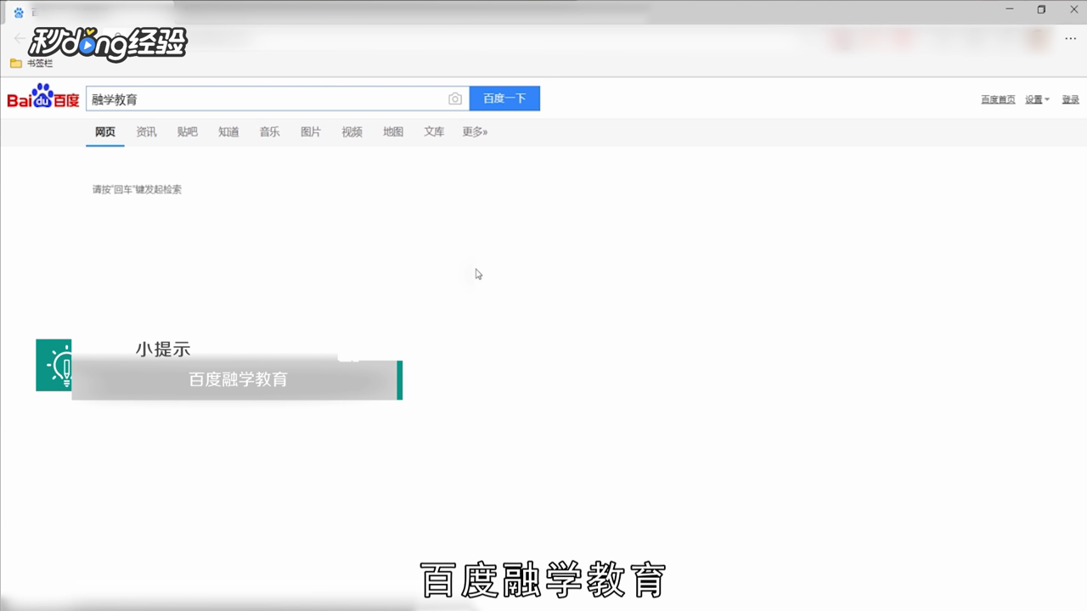The height and width of the screenshot is (611, 1087).
Task: Click the 请按"回车"键发起检索 hint text
Action: click(x=137, y=189)
